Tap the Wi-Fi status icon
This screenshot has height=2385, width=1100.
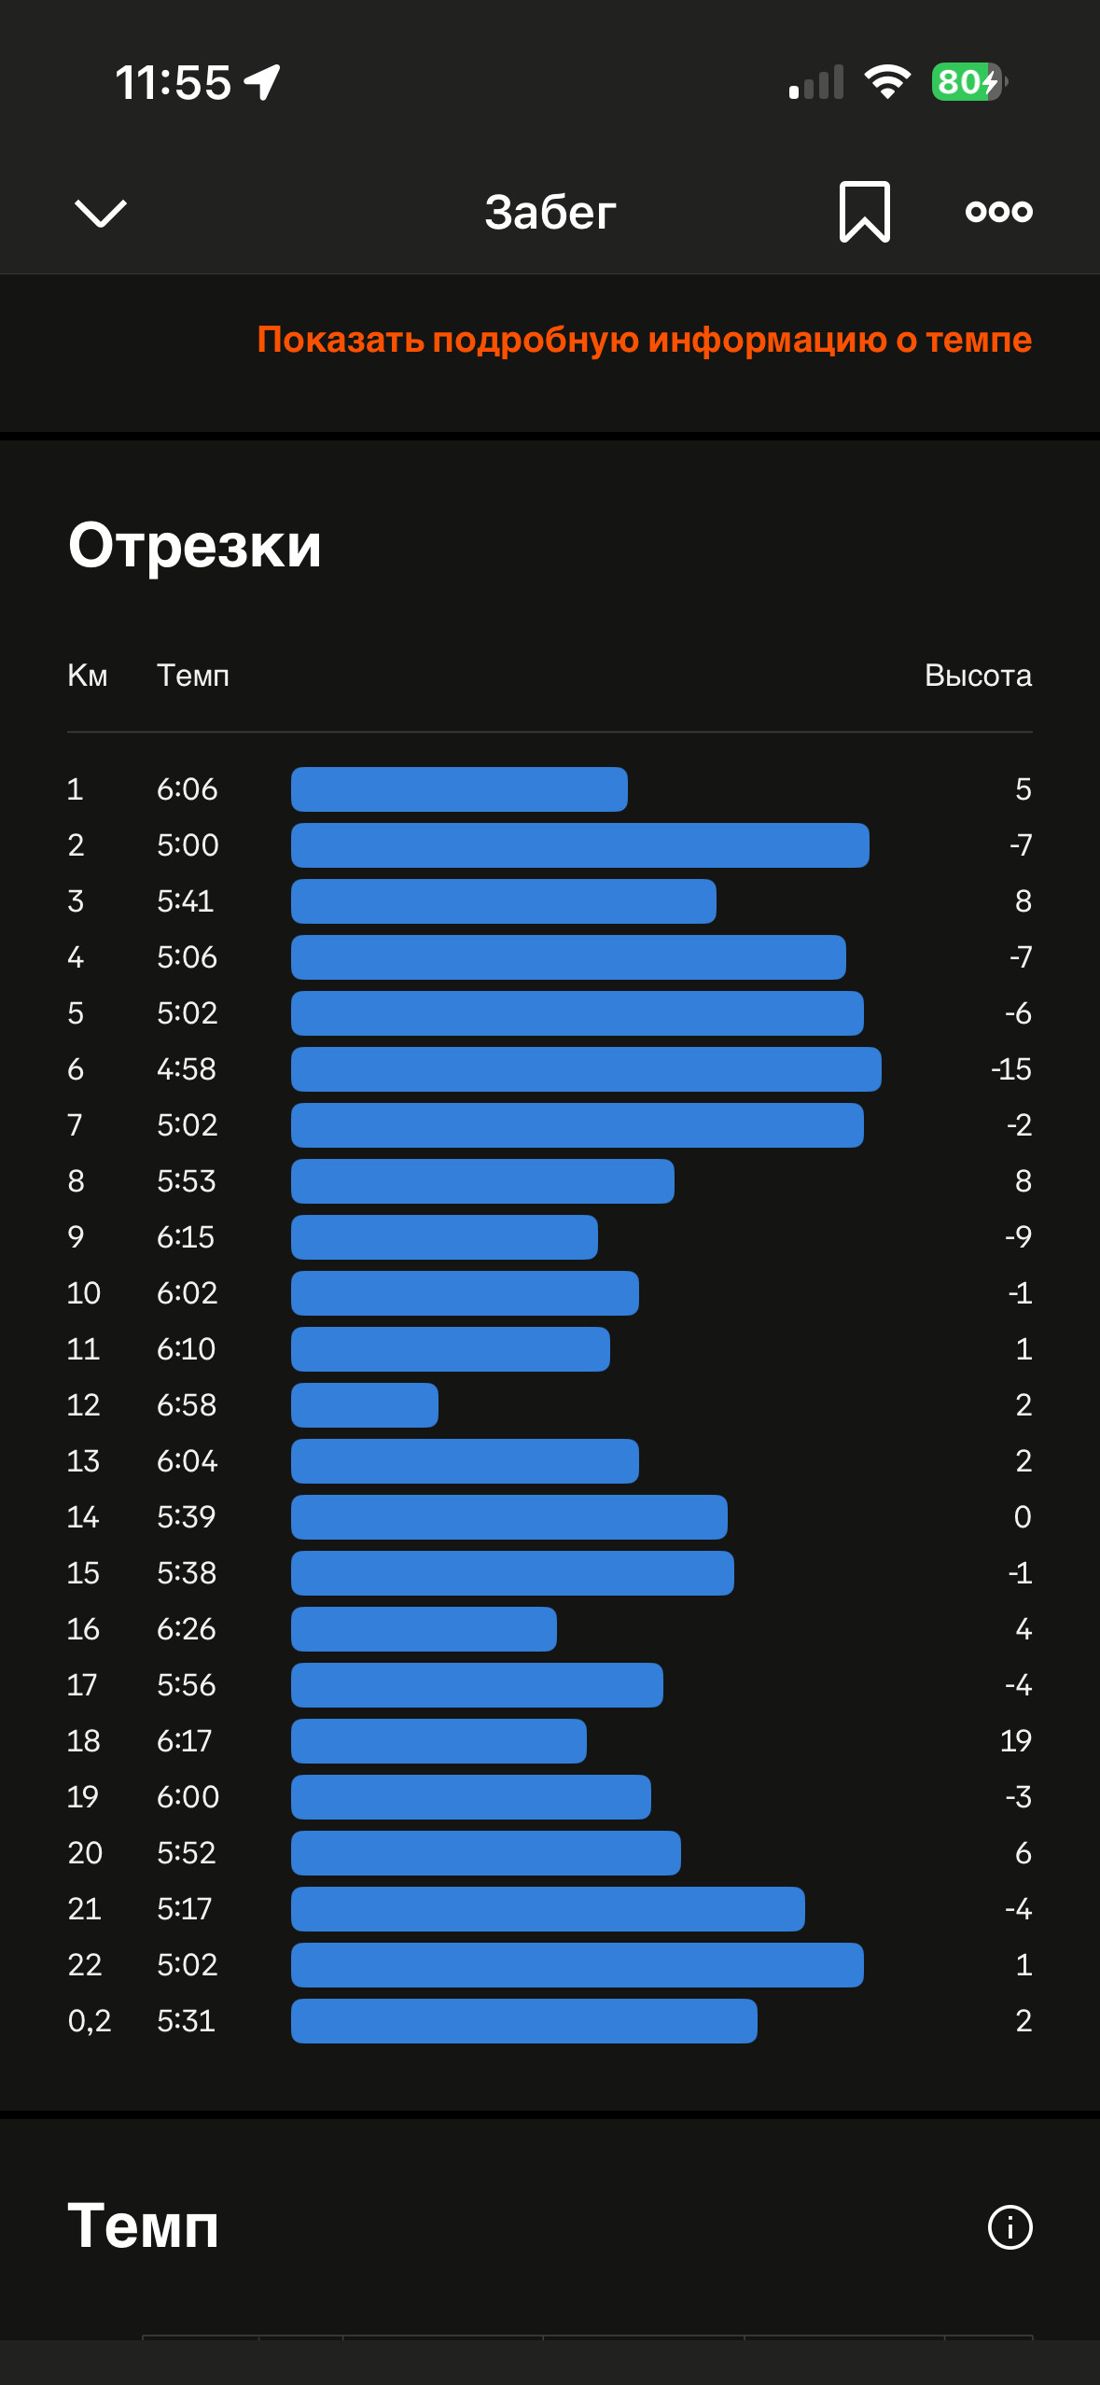pyautogui.click(x=887, y=82)
